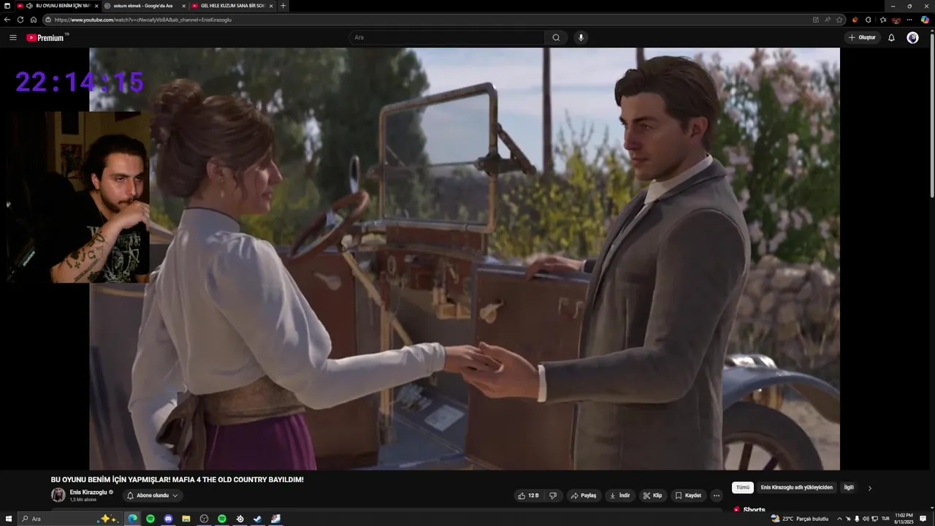Select the BU OYUNU BENİM İÇİN tab
Screen dimensions: 935x526
point(58,6)
